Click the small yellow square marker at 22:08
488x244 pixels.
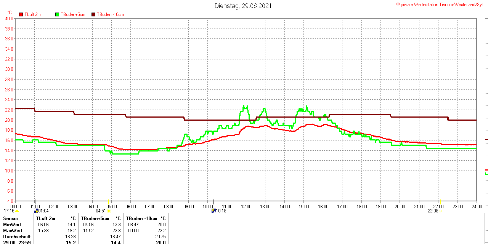coord(441,211)
